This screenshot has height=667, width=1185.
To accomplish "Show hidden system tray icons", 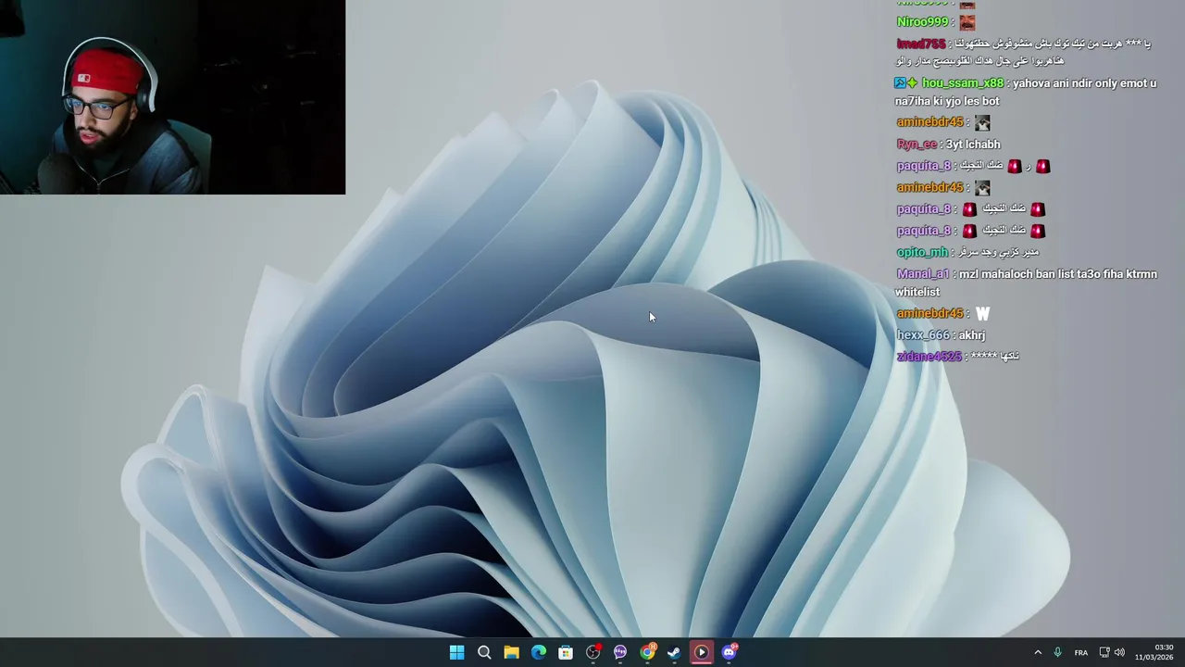I will pos(1038,652).
